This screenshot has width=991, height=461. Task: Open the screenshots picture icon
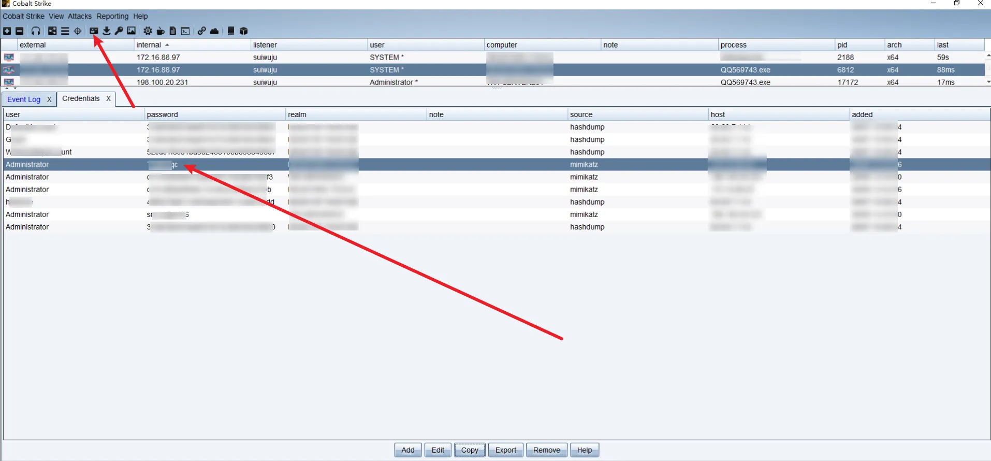click(x=132, y=31)
